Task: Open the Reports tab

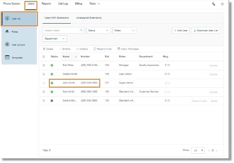Action: [46, 4]
